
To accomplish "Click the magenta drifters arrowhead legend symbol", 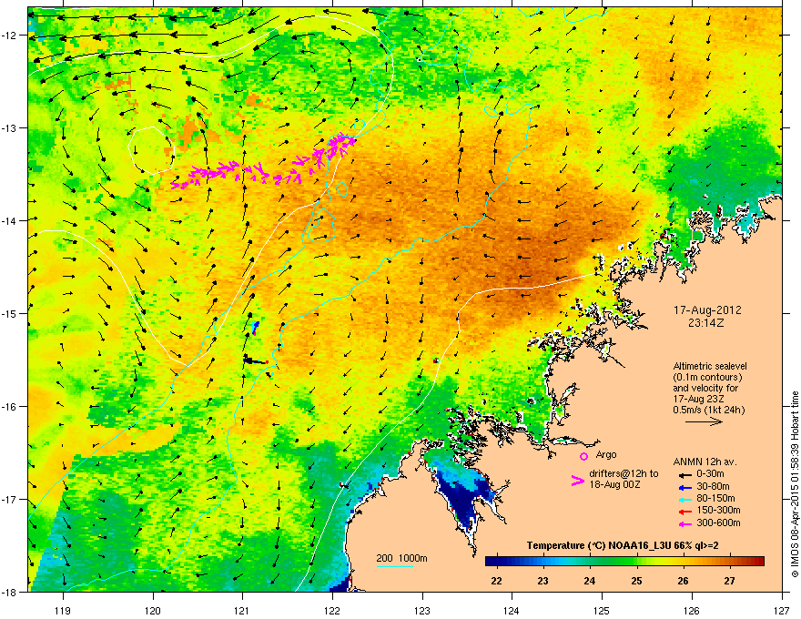I will (x=577, y=481).
